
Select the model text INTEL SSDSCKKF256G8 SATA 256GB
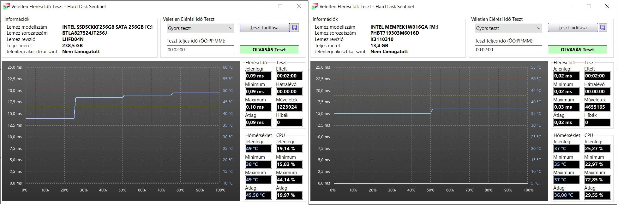103,27
